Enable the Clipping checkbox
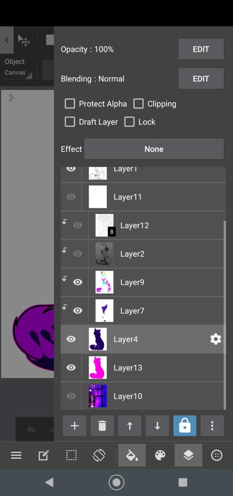 [x=138, y=104]
